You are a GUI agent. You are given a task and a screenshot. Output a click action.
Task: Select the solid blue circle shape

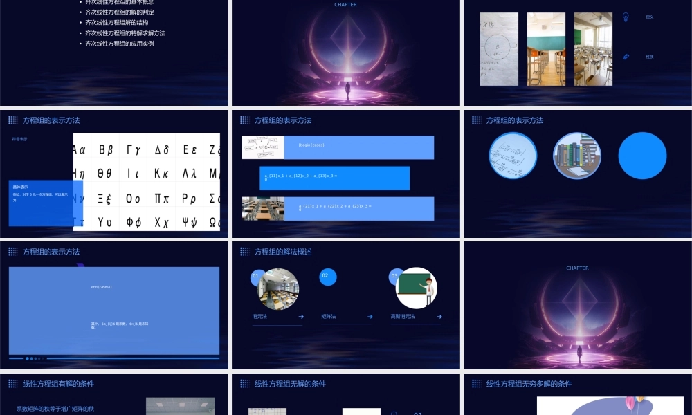click(642, 156)
